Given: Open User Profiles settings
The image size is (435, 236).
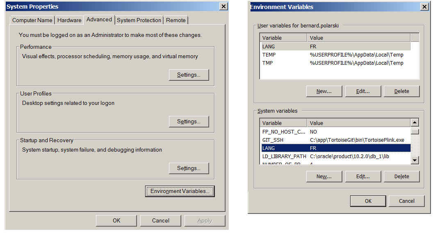Looking at the screenshot, I should pos(189,122).
